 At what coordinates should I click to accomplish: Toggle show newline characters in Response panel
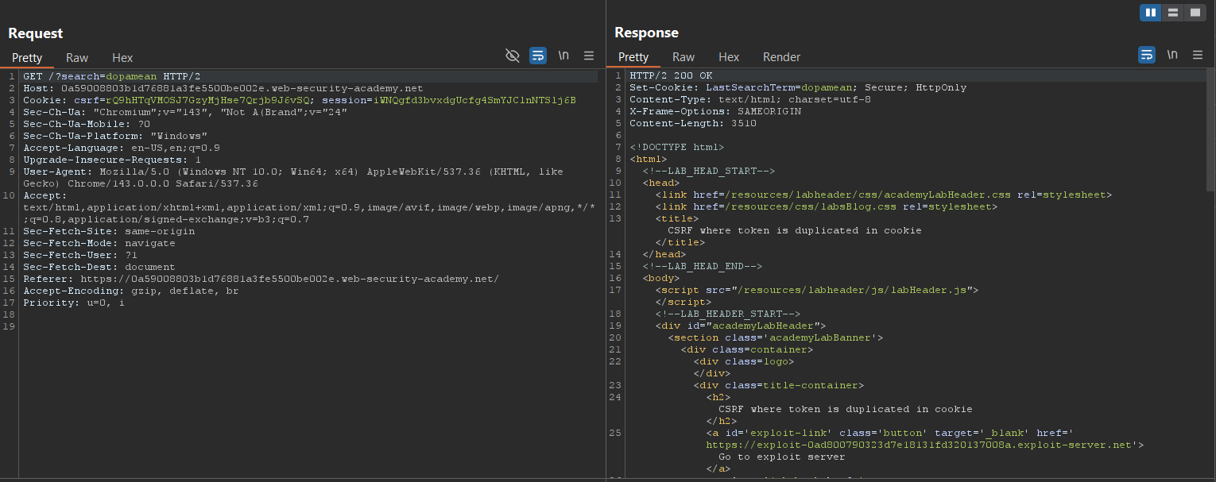tap(1172, 55)
